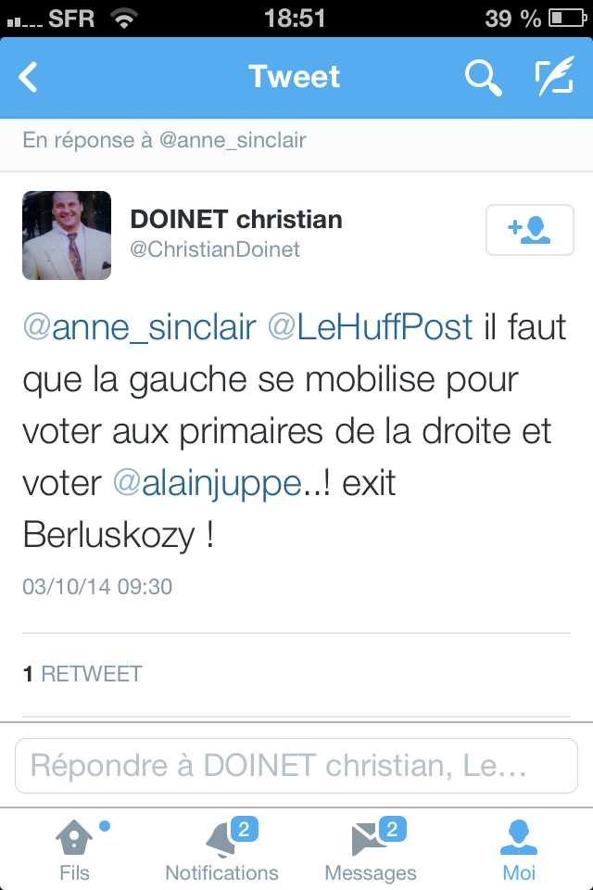Compose new tweet with quill icon
The image size is (593, 890).
click(554, 77)
